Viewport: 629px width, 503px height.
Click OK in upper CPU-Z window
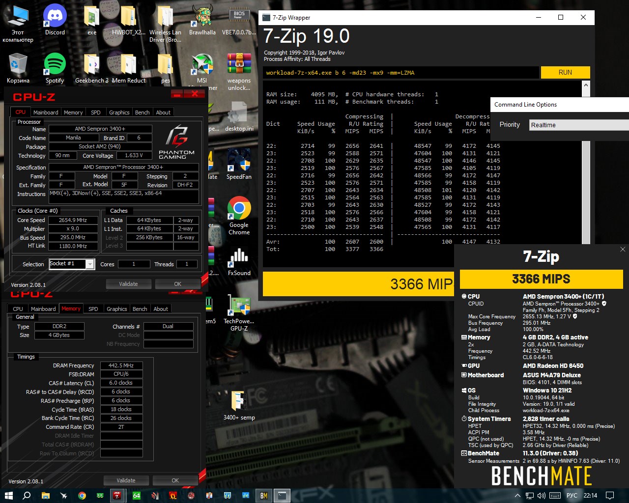click(x=177, y=284)
